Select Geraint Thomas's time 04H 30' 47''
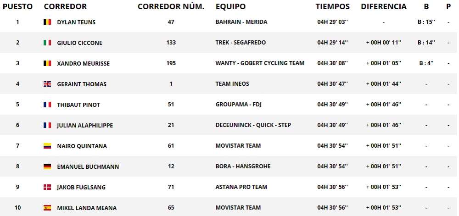This screenshot has height=216, width=459. coord(333,84)
